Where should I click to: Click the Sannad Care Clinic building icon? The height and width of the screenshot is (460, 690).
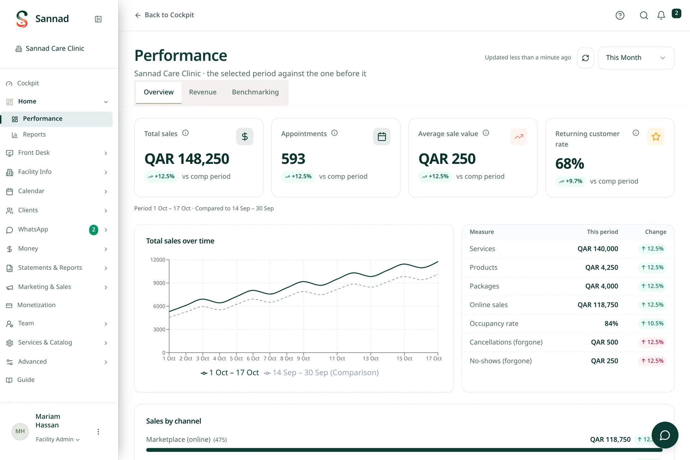pyautogui.click(x=19, y=49)
